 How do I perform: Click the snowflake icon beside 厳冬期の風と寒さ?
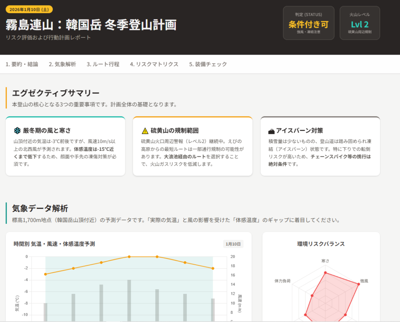coord(17,131)
